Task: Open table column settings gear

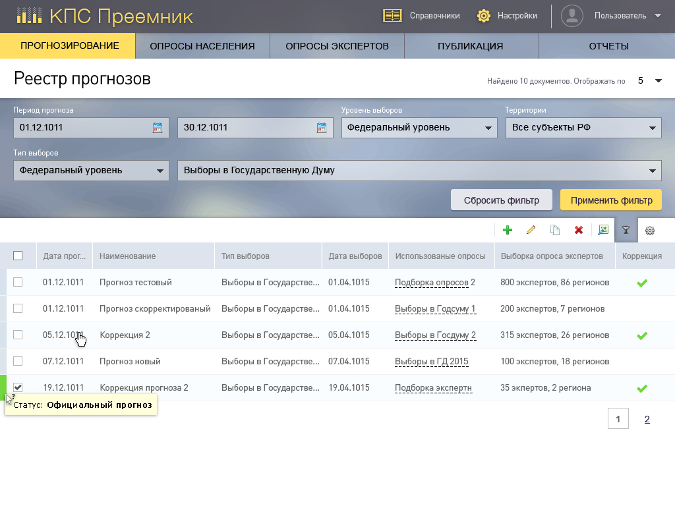Action: 649,231
